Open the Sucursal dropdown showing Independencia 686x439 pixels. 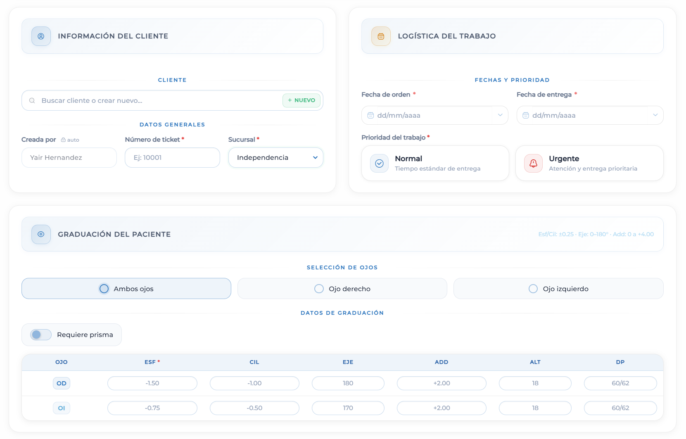coord(275,158)
